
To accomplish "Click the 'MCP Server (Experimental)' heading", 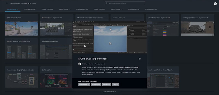I will point(93,59).
